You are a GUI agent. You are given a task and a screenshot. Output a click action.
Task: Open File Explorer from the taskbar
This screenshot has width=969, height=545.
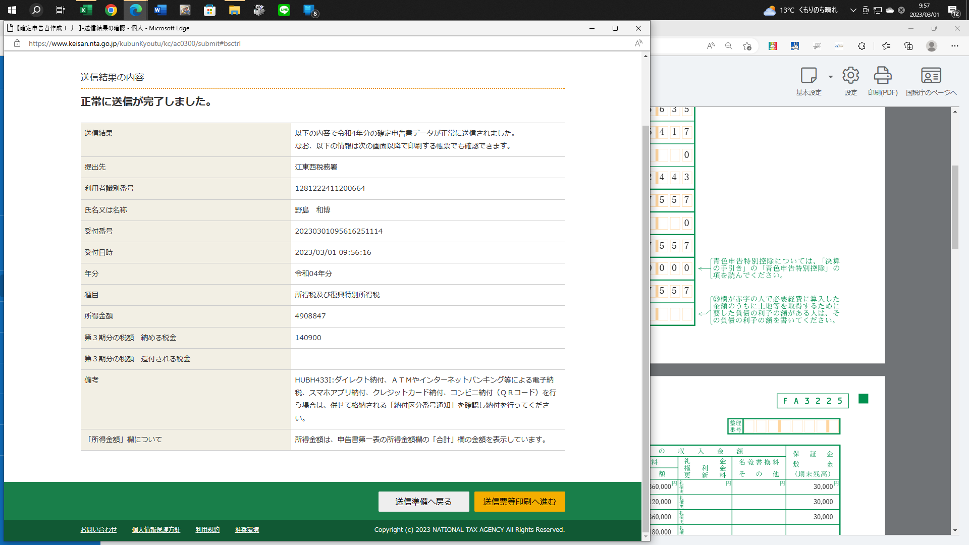click(x=235, y=10)
